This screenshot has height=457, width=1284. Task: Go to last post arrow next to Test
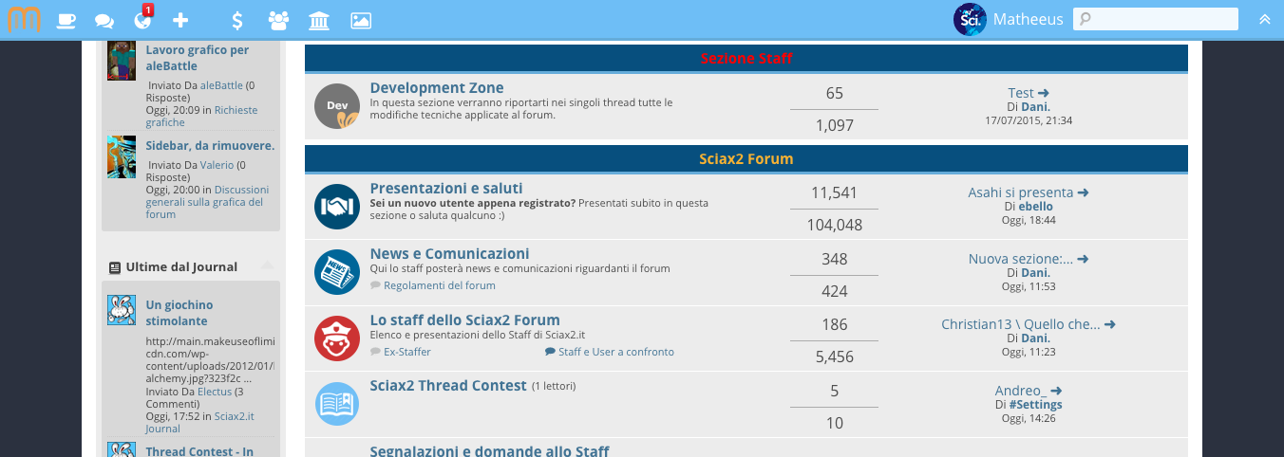pos(1044,93)
